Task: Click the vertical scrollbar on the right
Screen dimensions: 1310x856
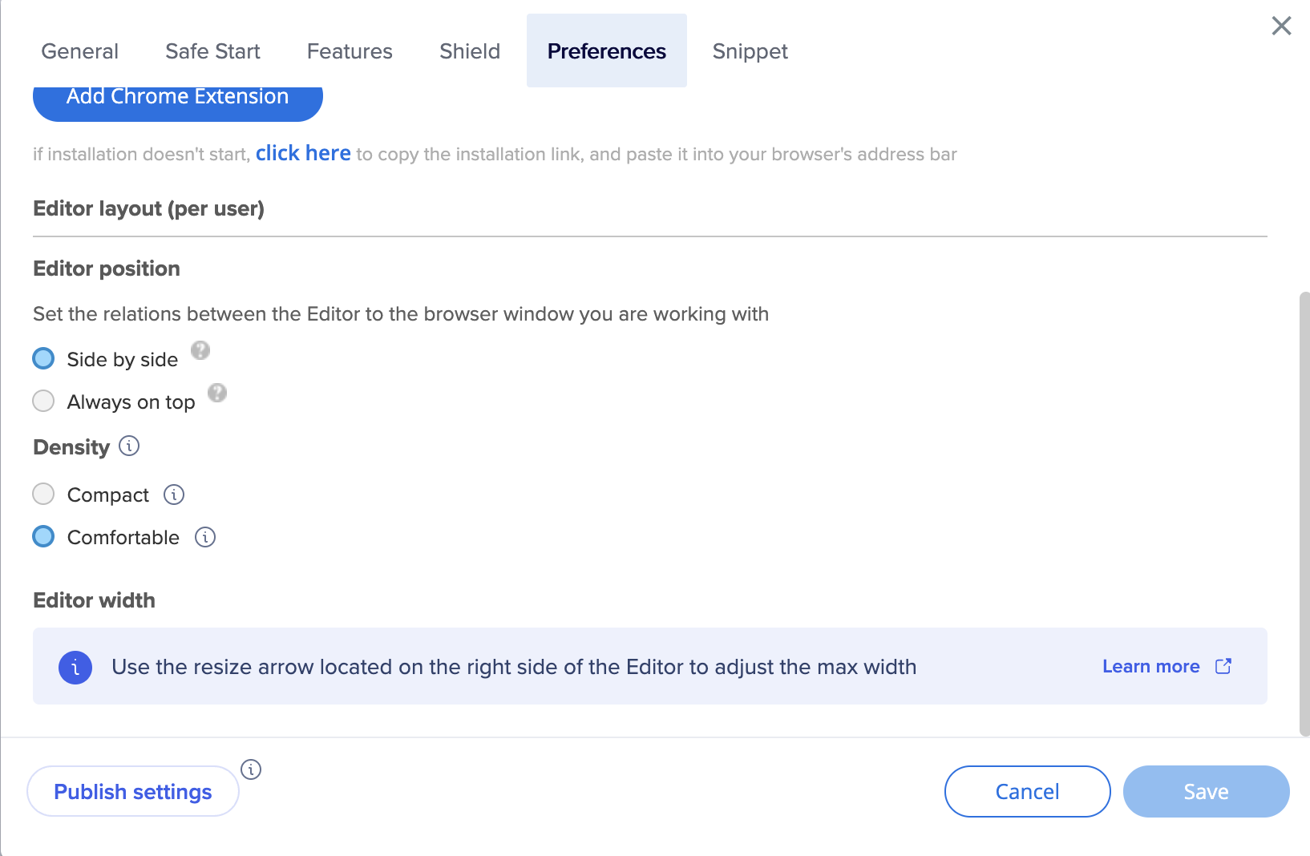Action: 1304,513
